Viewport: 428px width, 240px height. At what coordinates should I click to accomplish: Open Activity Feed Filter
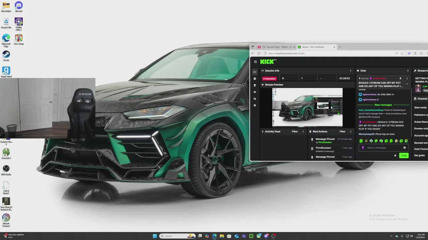point(295,132)
